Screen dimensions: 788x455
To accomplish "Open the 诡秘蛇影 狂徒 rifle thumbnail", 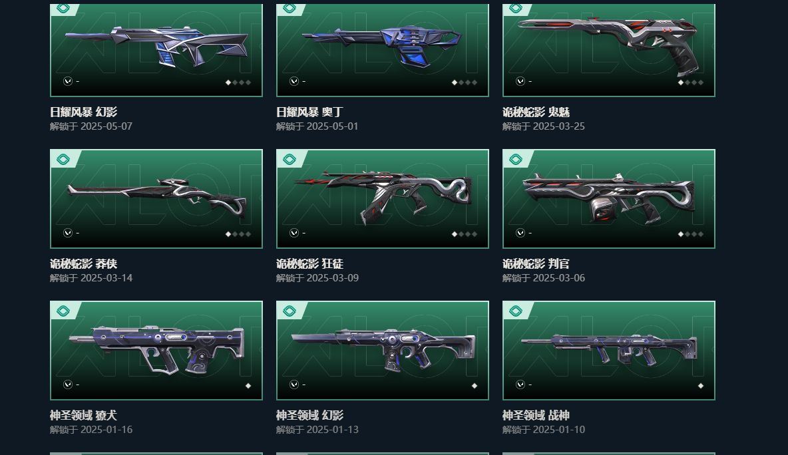I will click(383, 199).
